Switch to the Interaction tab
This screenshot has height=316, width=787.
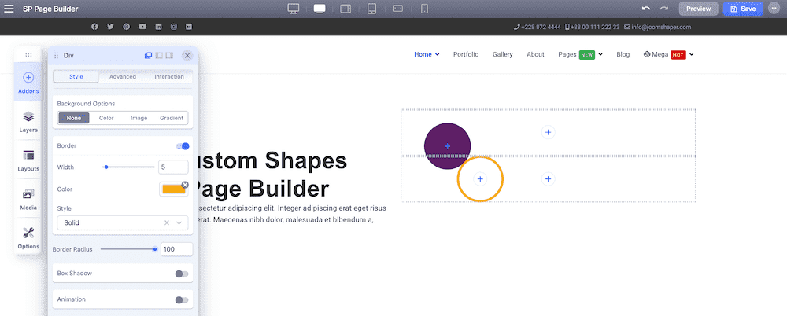point(169,77)
